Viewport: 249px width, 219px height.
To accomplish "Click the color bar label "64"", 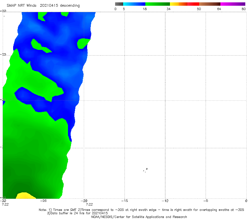I will click(219, 9).
